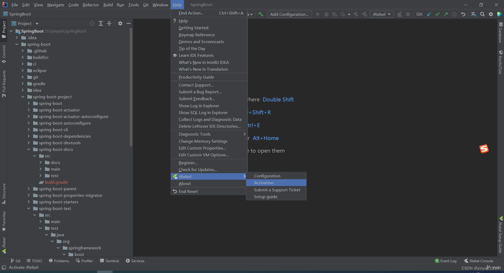Screen dimensions: 504x273
Task: Open the Event Log panel
Action: pos(446,261)
